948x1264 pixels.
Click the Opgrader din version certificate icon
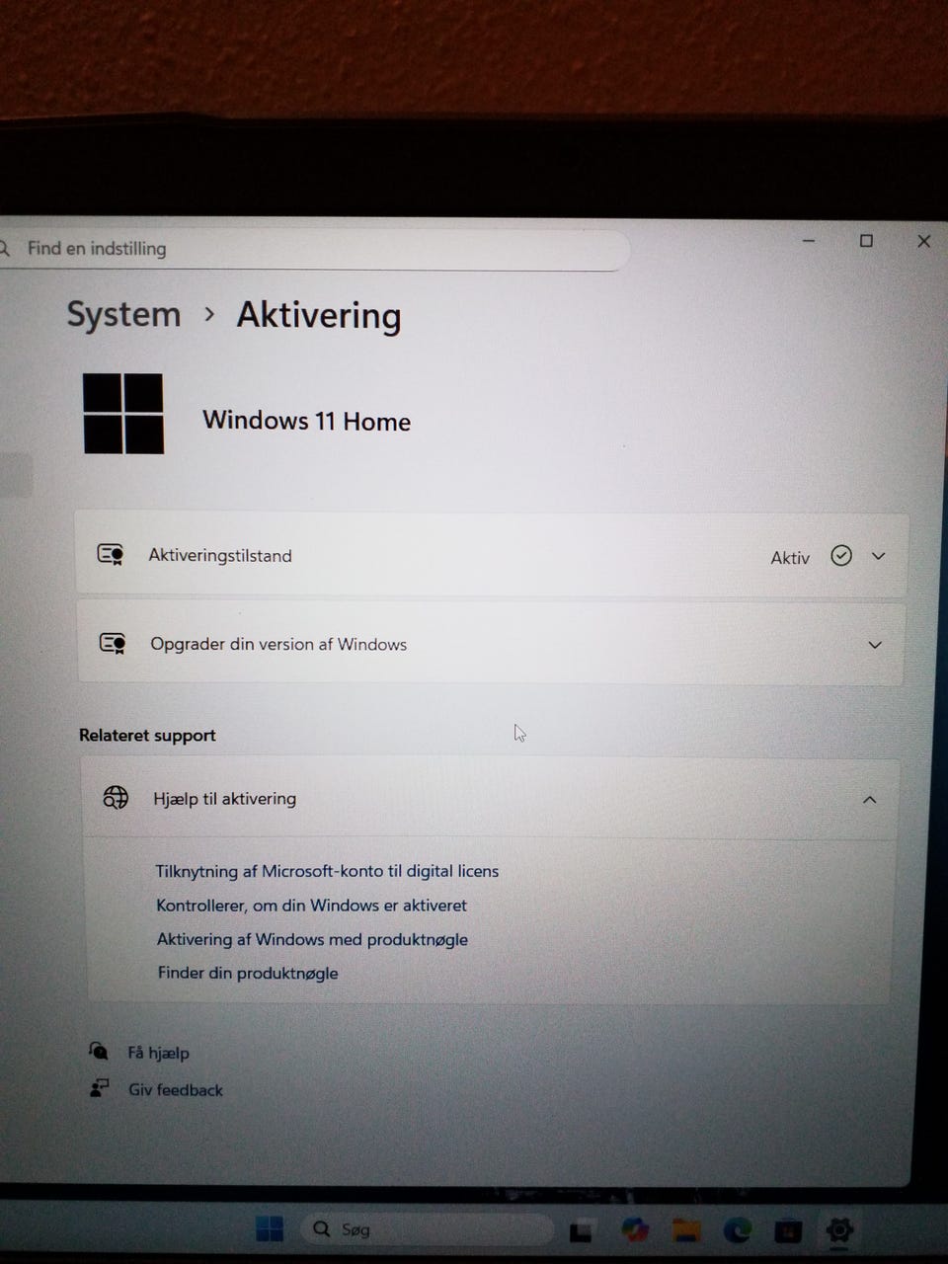click(x=113, y=644)
